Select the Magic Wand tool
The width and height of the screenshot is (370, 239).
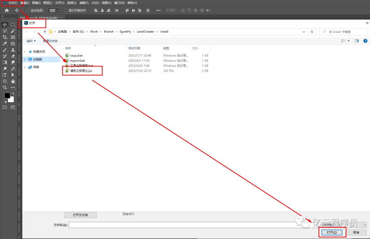pos(13,31)
